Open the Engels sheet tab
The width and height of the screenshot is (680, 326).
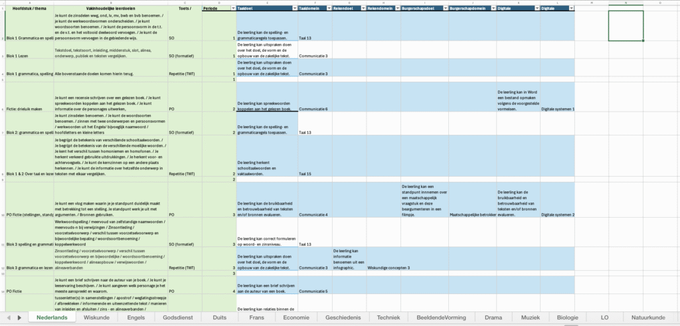(135, 318)
